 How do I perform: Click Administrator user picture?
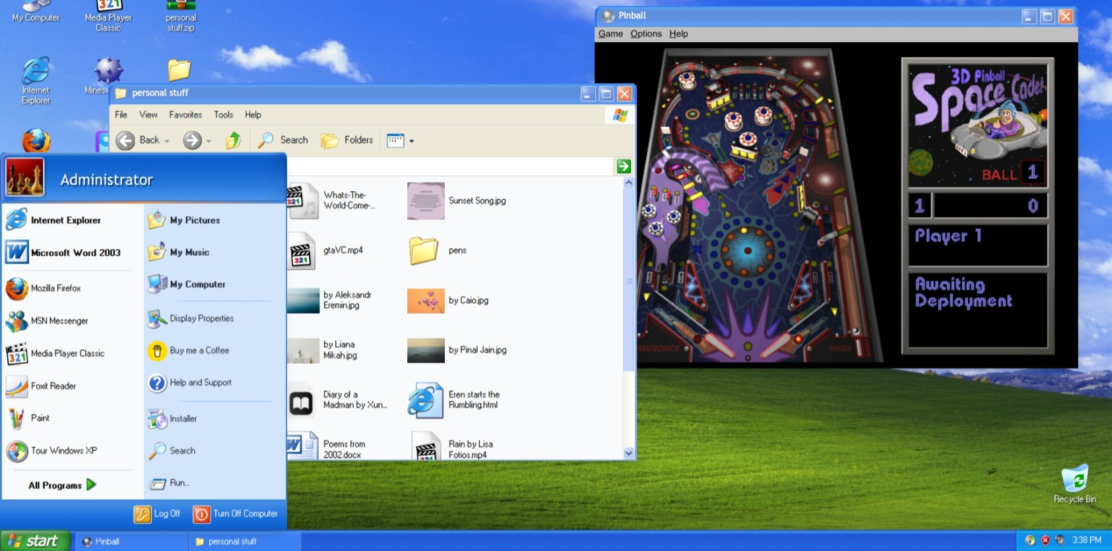tap(25, 177)
